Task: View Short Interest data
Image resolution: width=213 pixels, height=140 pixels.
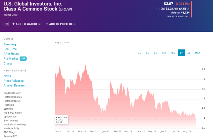Action: 11,121
